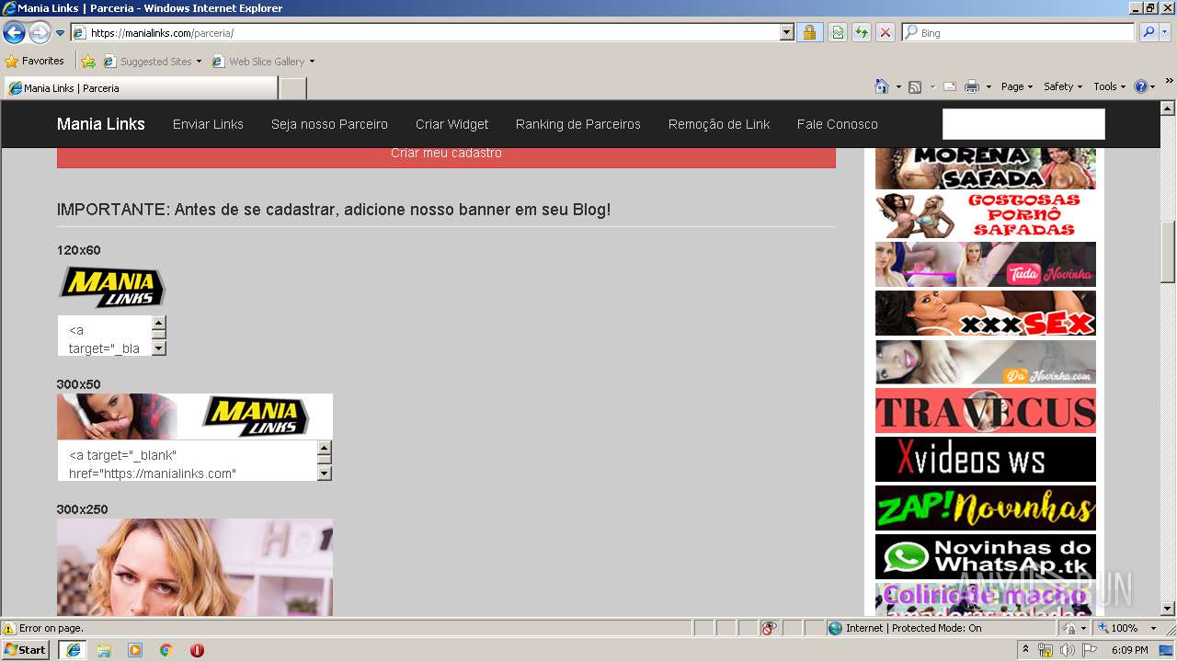Click the IE Forward navigation button

pos(40,33)
